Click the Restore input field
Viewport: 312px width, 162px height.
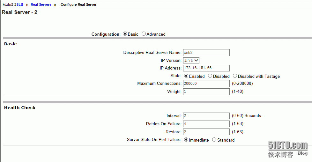[x=206, y=132]
